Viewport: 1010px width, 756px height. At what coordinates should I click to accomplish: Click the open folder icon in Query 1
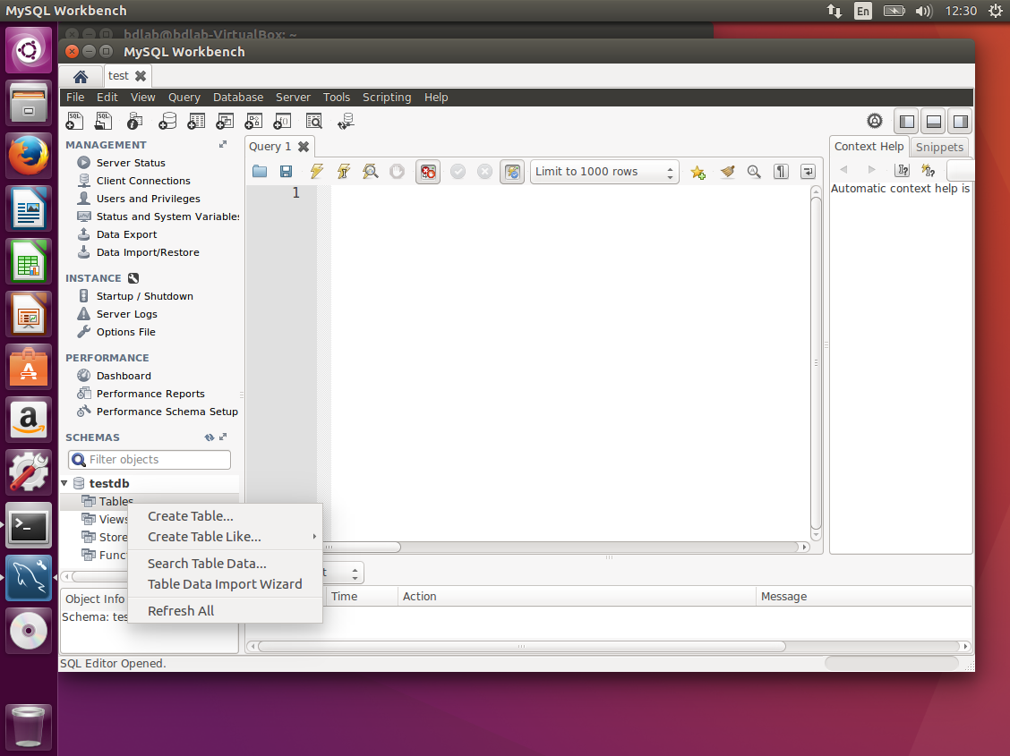tap(260, 171)
